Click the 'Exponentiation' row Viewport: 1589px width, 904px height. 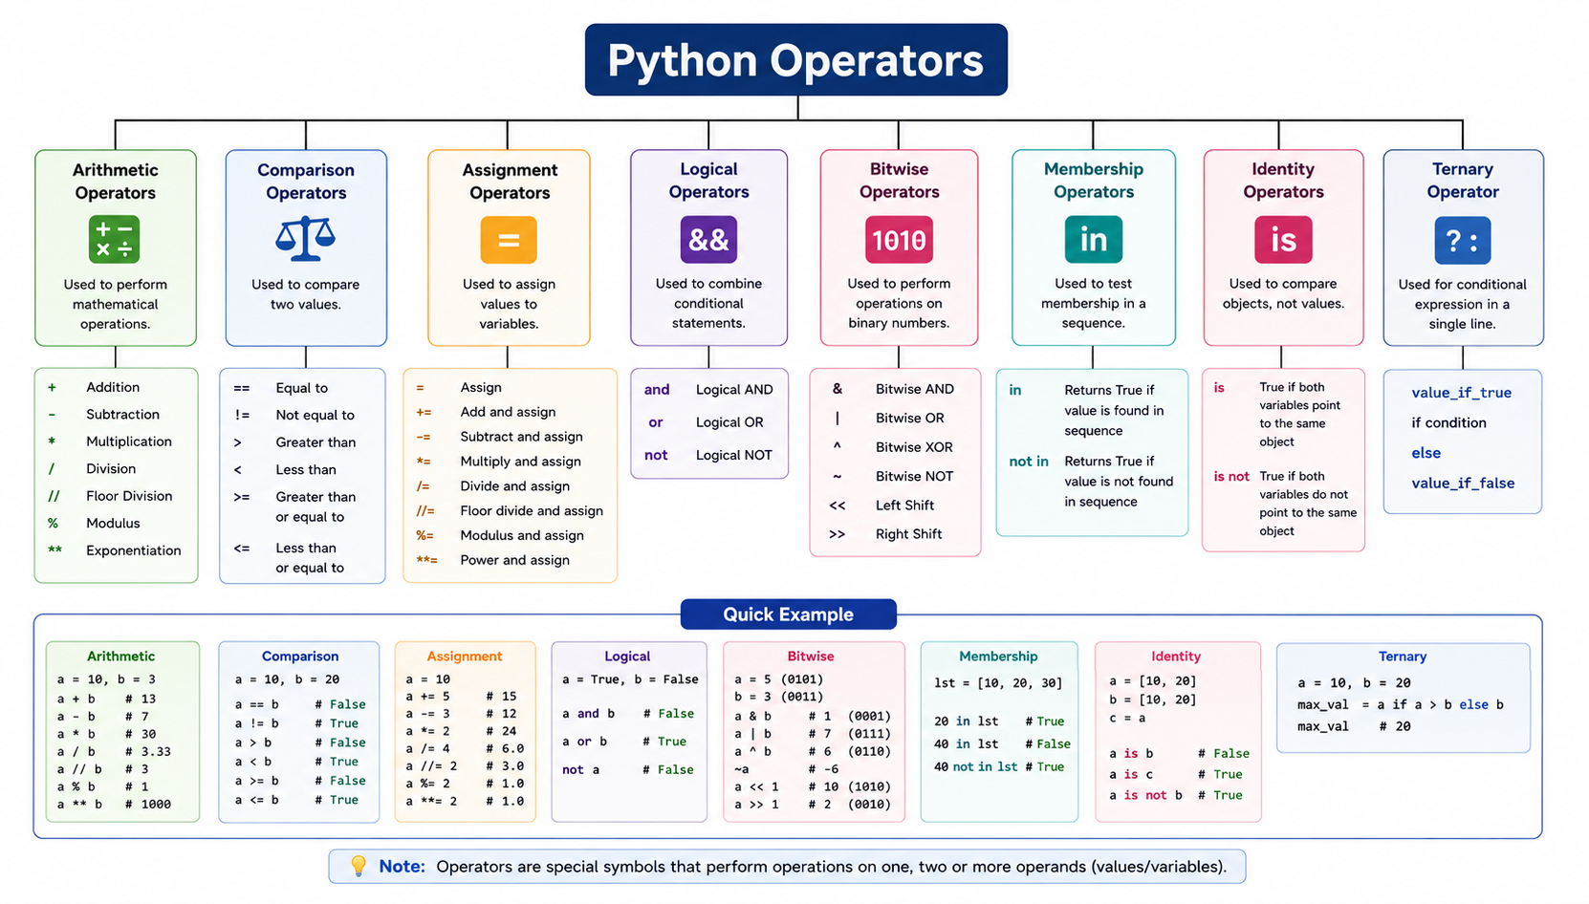(115, 550)
